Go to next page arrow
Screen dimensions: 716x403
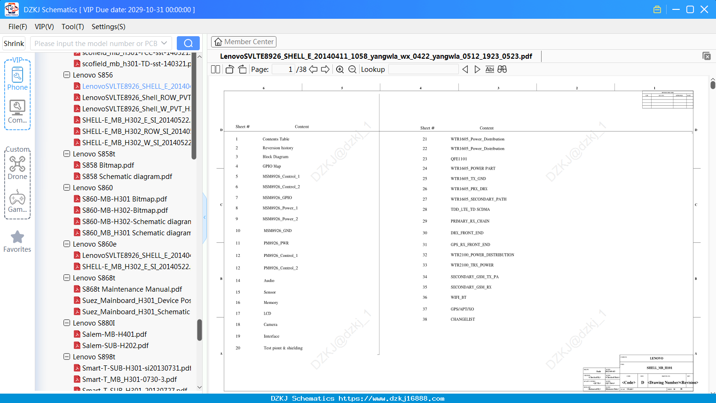point(325,70)
